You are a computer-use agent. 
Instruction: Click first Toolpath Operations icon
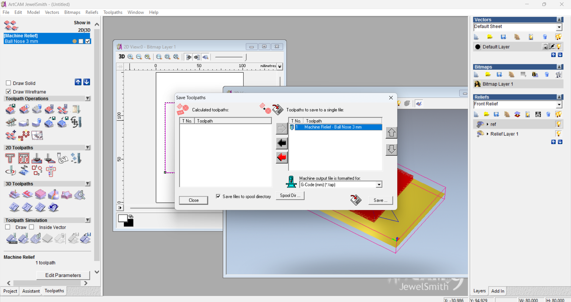pos(11,109)
